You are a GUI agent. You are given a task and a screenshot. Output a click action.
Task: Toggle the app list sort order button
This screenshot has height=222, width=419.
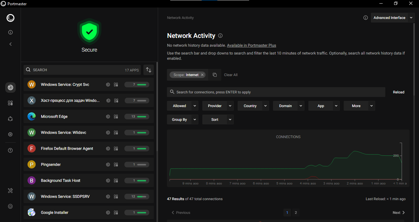149,70
